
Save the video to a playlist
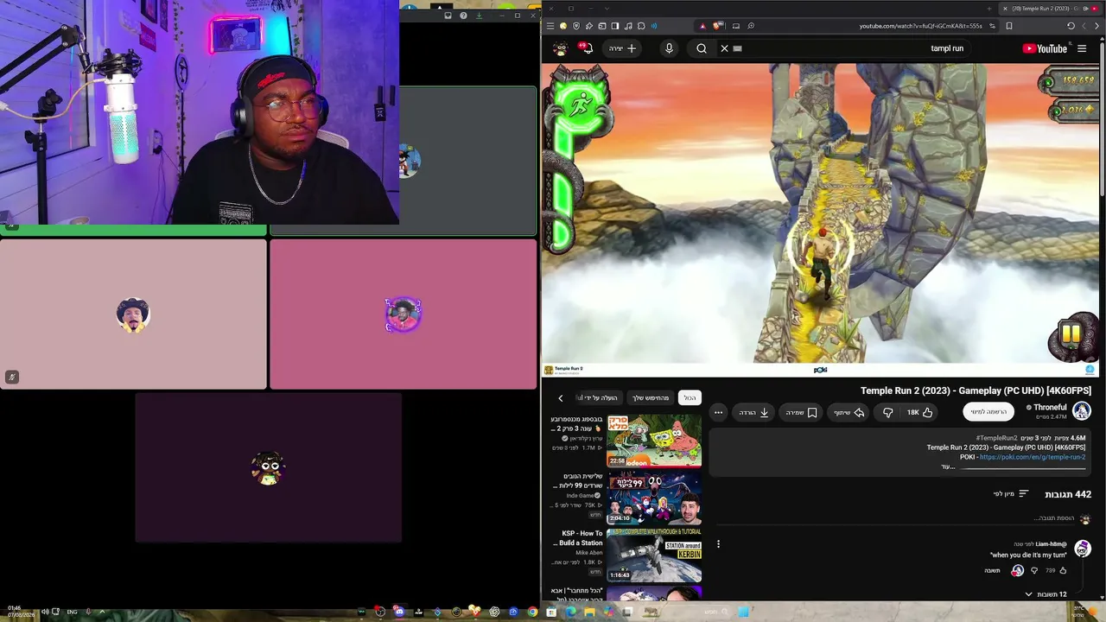801,412
